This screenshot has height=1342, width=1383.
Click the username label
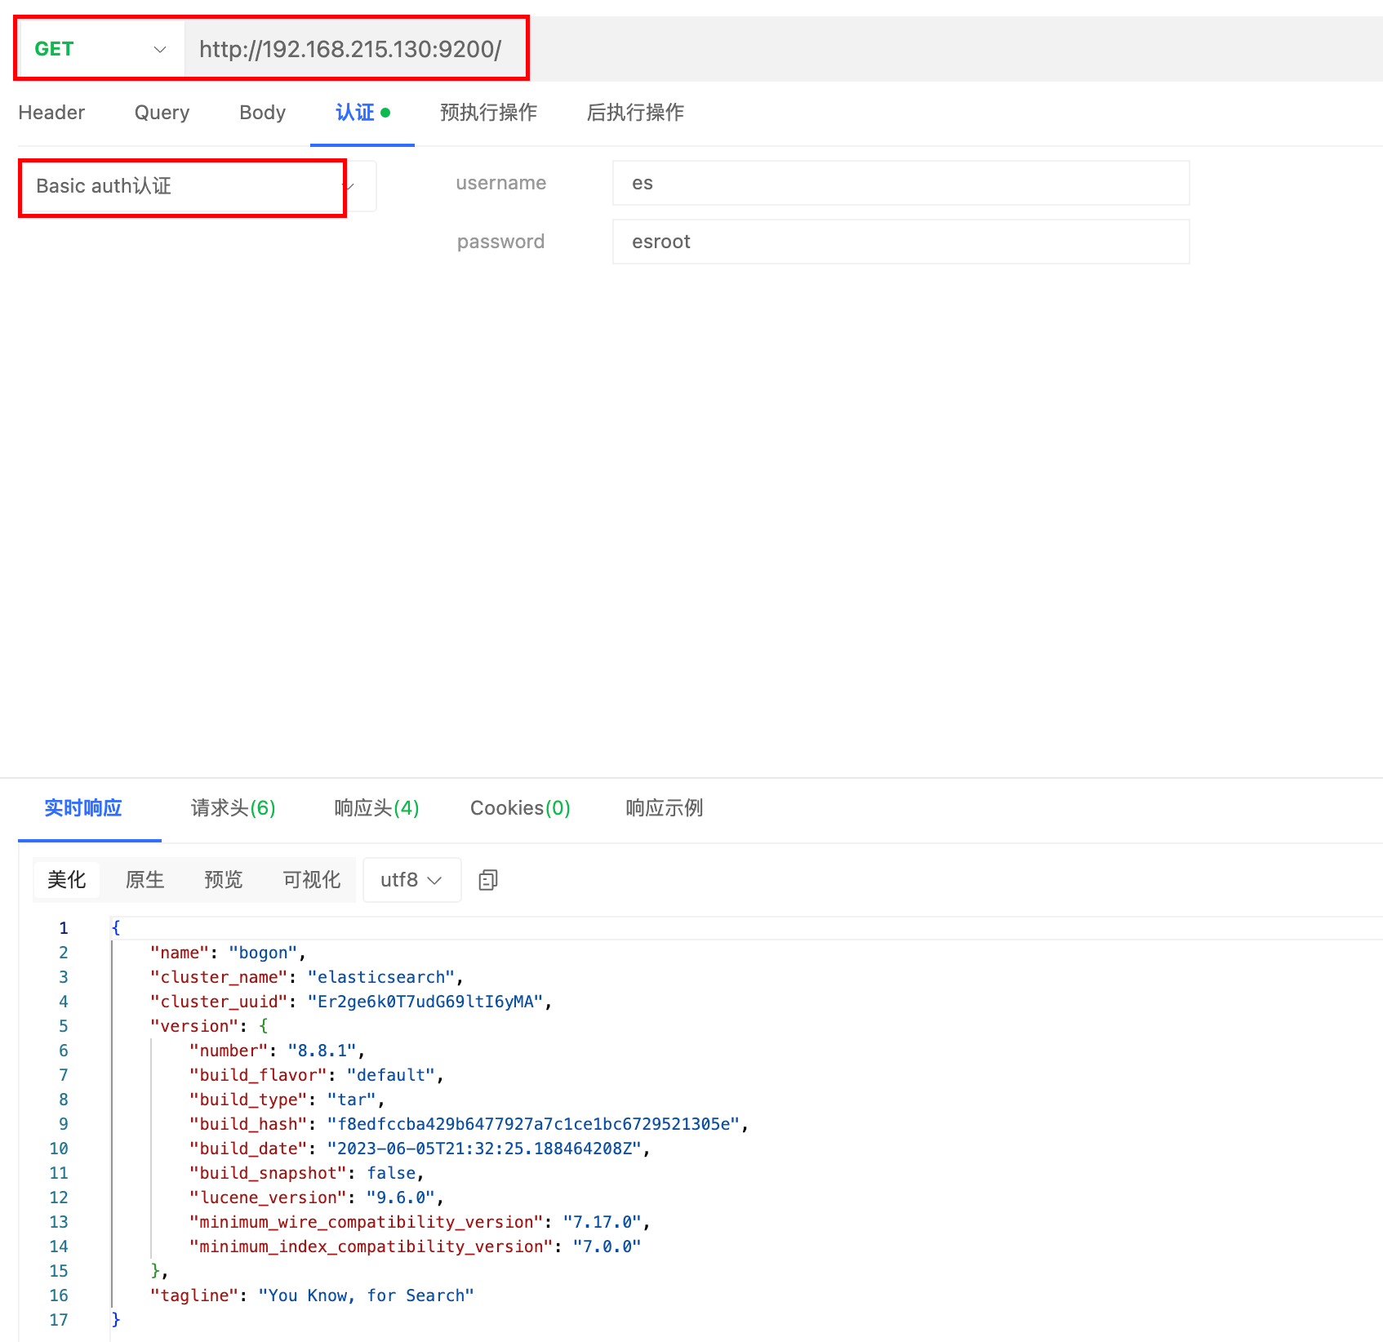click(500, 183)
